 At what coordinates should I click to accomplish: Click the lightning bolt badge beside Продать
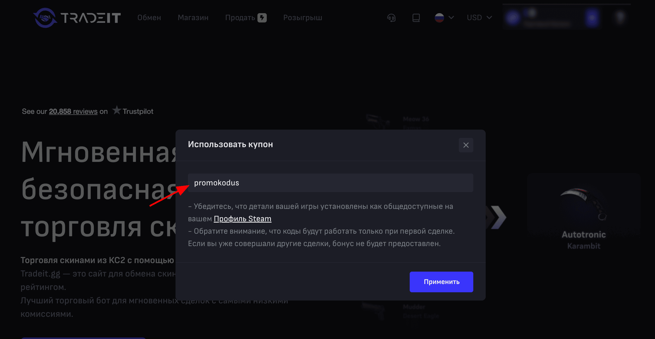(x=262, y=18)
